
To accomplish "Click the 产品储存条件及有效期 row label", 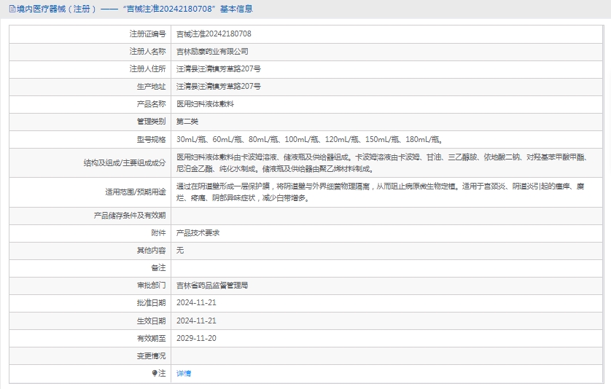I will 130,216.
